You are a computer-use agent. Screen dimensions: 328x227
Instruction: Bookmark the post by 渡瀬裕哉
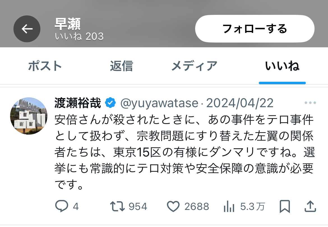point(285,206)
